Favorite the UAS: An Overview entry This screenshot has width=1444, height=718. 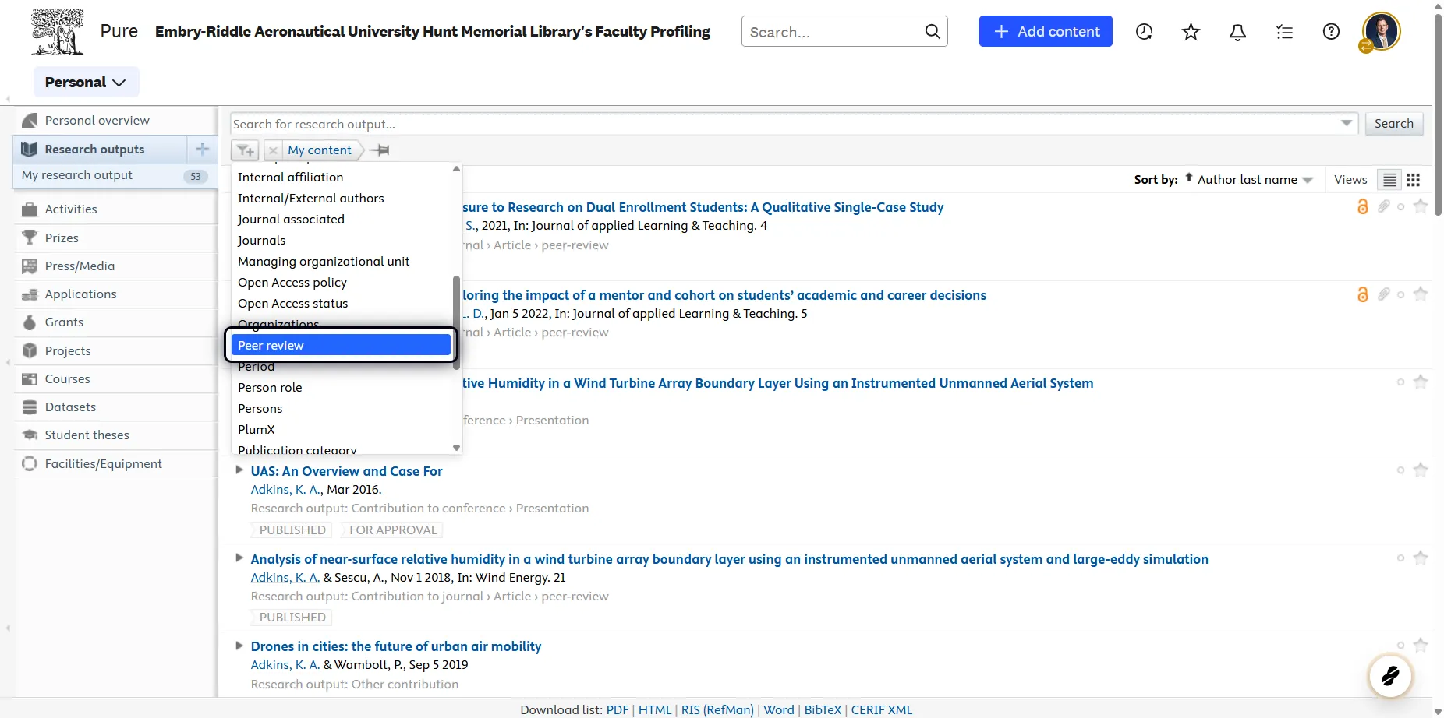click(1421, 470)
